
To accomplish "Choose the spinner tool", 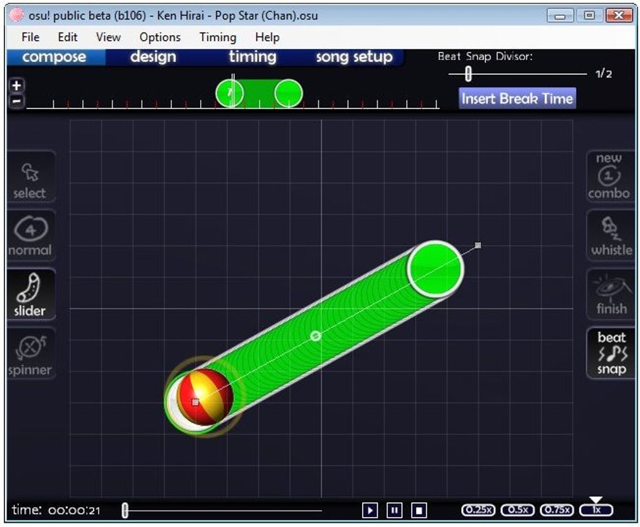I will click(x=31, y=353).
